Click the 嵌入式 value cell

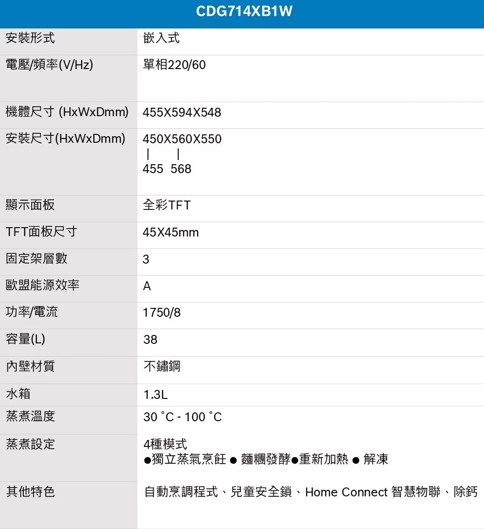point(161,38)
